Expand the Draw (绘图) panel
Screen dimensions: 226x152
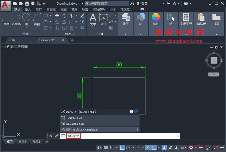tap(27, 34)
